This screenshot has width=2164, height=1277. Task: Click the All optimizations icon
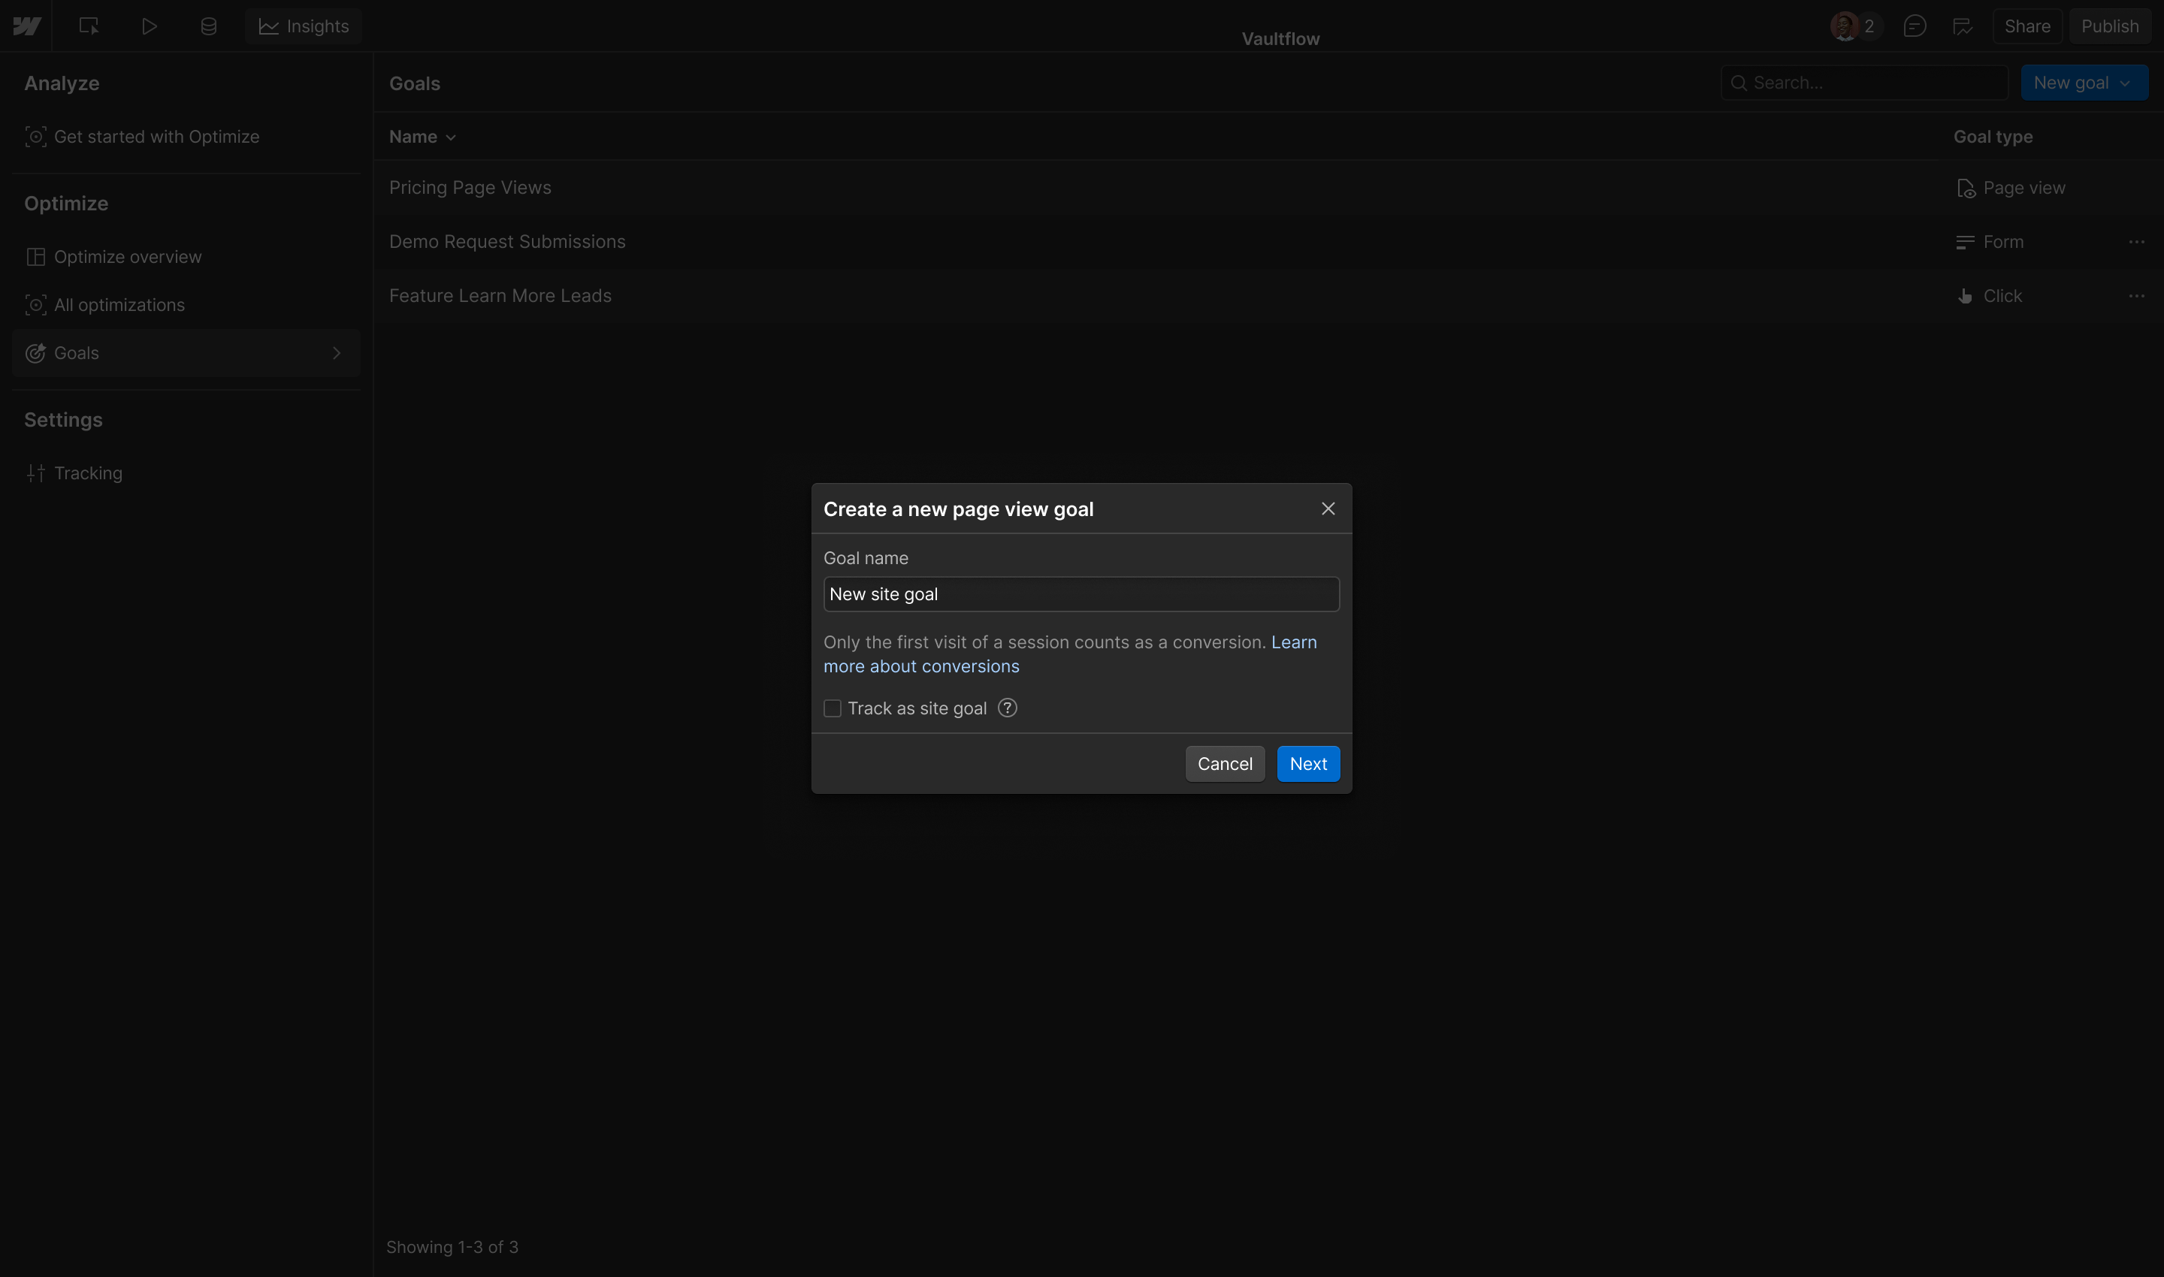pyautogui.click(x=35, y=305)
